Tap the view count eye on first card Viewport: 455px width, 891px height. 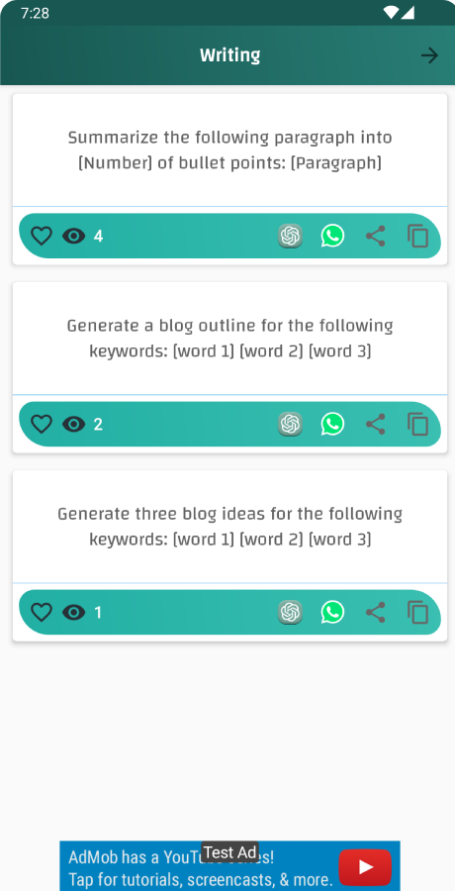tap(74, 236)
